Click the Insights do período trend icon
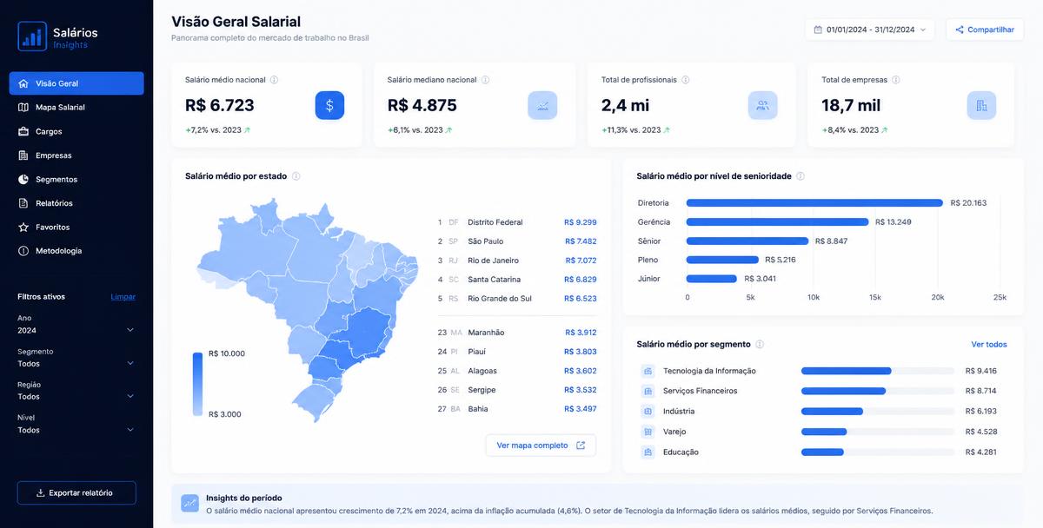 pyautogui.click(x=189, y=503)
